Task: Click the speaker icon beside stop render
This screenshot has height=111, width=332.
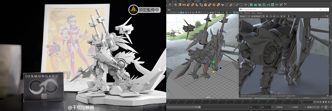Action: coord(325,16)
